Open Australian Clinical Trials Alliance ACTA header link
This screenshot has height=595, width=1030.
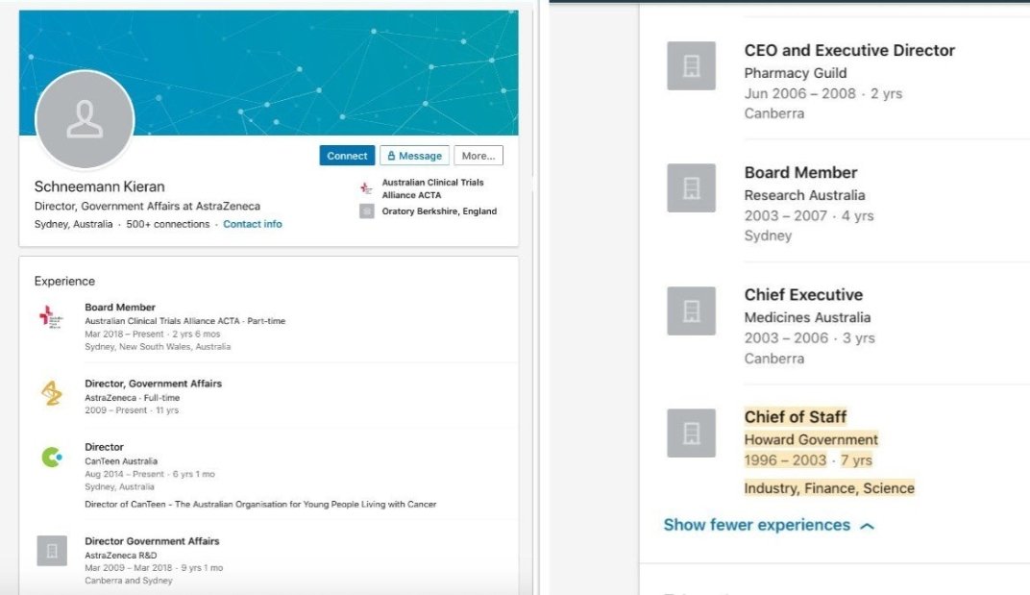click(433, 188)
